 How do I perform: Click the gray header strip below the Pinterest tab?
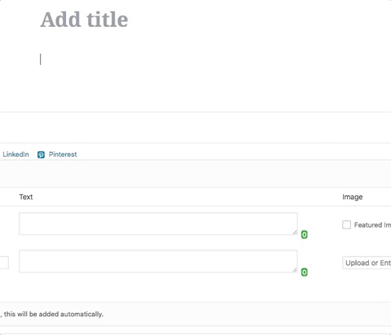(x=195, y=174)
